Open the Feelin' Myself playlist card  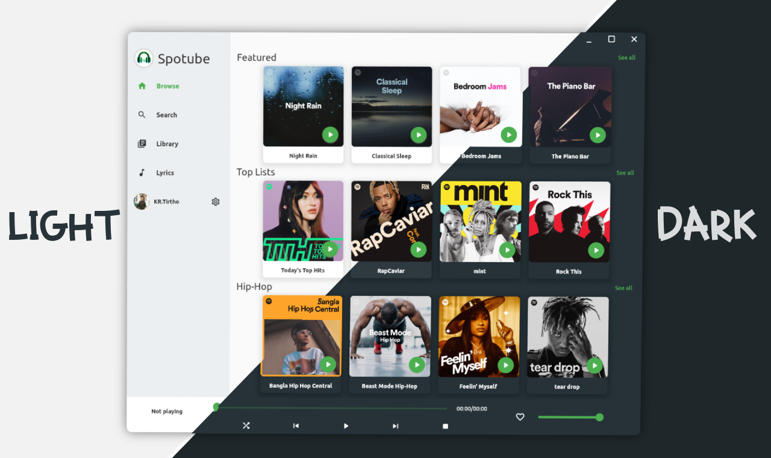pos(479,336)
